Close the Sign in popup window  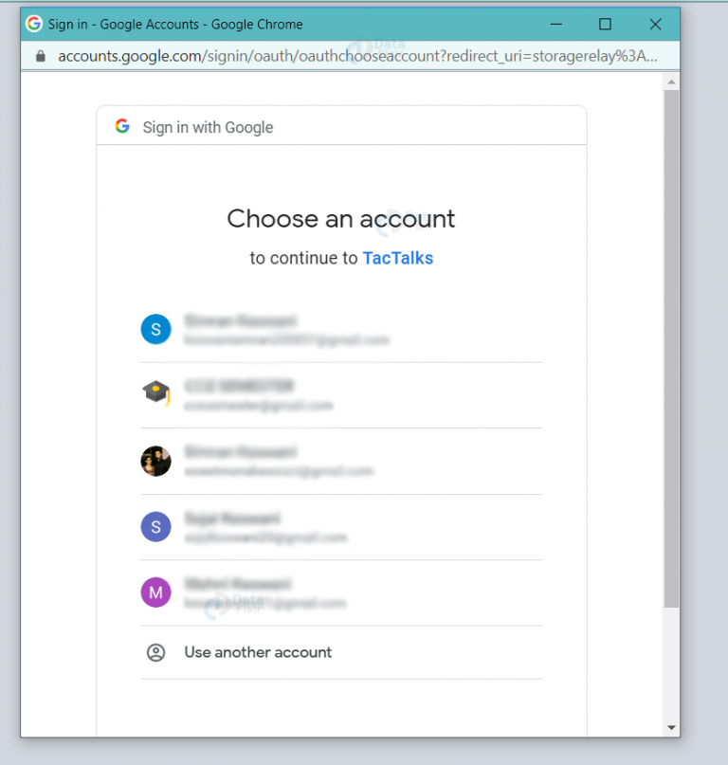pos(655,24)
